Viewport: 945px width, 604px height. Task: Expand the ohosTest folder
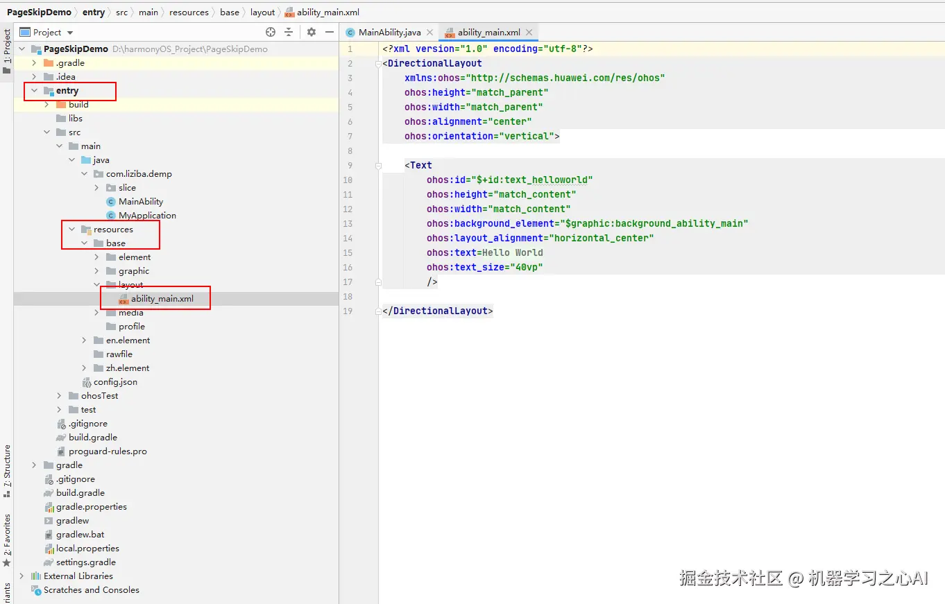click(60, 396)
